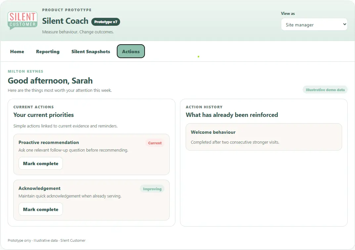Click the MILTON KEYNES site label
This screenshot has height=250, width=355.
[25, 71]
